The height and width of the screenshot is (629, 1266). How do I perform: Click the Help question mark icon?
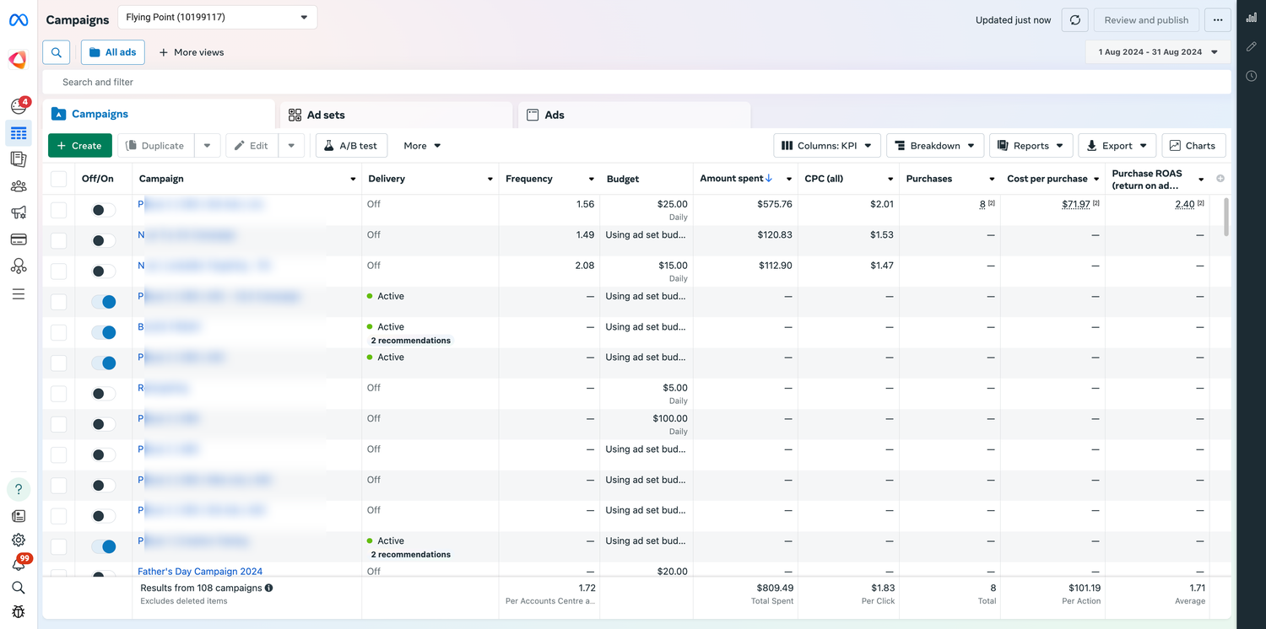coord(19,489)
